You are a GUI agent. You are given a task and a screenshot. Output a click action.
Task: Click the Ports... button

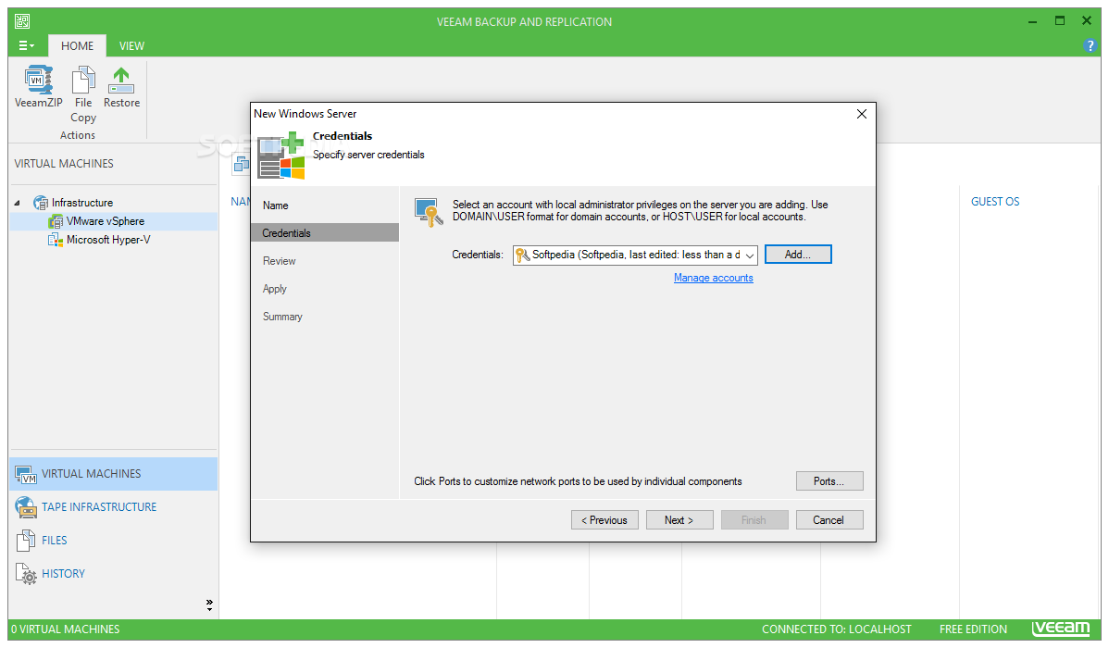[829, 481]
